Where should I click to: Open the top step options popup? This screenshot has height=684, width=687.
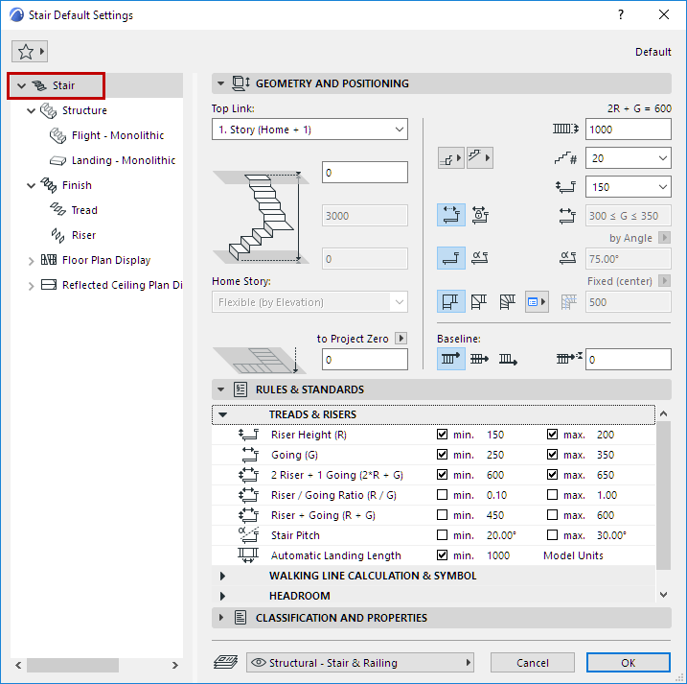480,158
